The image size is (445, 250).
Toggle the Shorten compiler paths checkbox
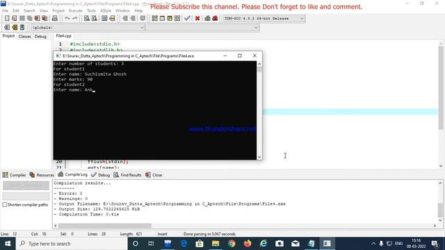(5, 205)
